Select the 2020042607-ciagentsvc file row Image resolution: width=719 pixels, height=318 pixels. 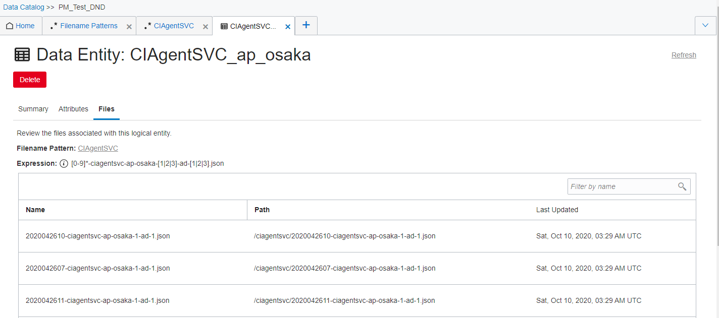pos(98,268)
